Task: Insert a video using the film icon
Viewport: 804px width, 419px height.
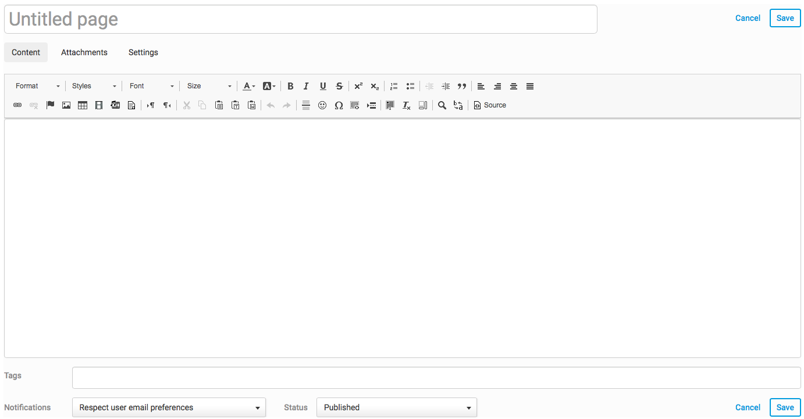Action: (99, 105)
